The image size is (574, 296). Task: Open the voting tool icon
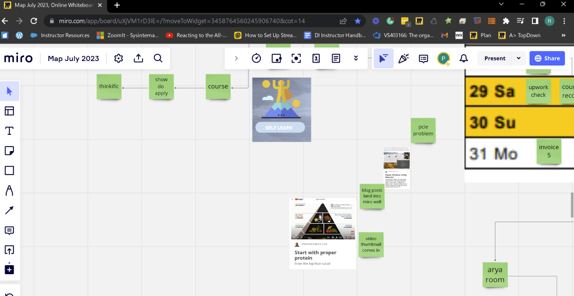coord(316,58)
